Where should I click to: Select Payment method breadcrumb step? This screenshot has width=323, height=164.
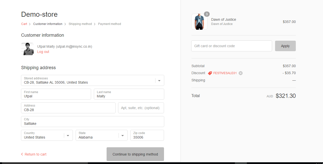click(x=110, y=24)
